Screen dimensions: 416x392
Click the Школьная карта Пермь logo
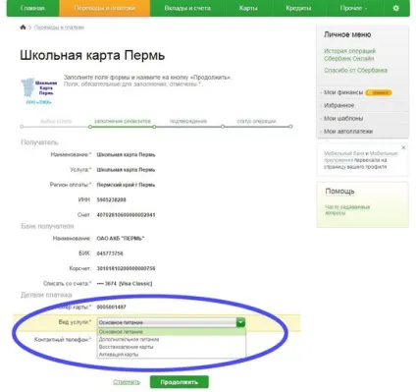39,90
